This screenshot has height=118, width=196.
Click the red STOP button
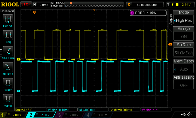26,4
